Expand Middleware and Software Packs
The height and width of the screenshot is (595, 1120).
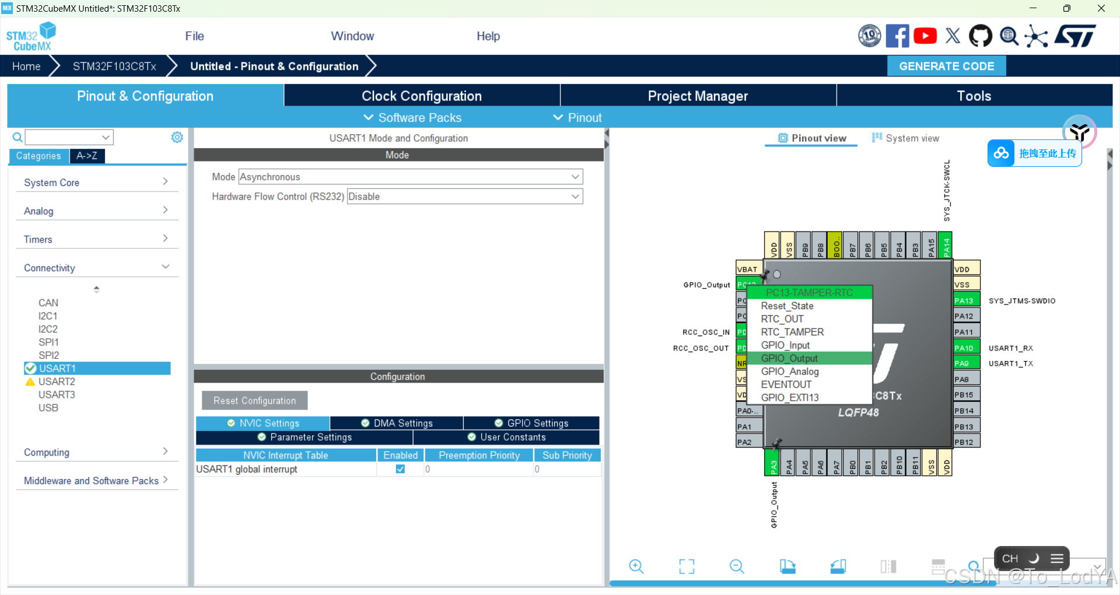click(97, 481)
